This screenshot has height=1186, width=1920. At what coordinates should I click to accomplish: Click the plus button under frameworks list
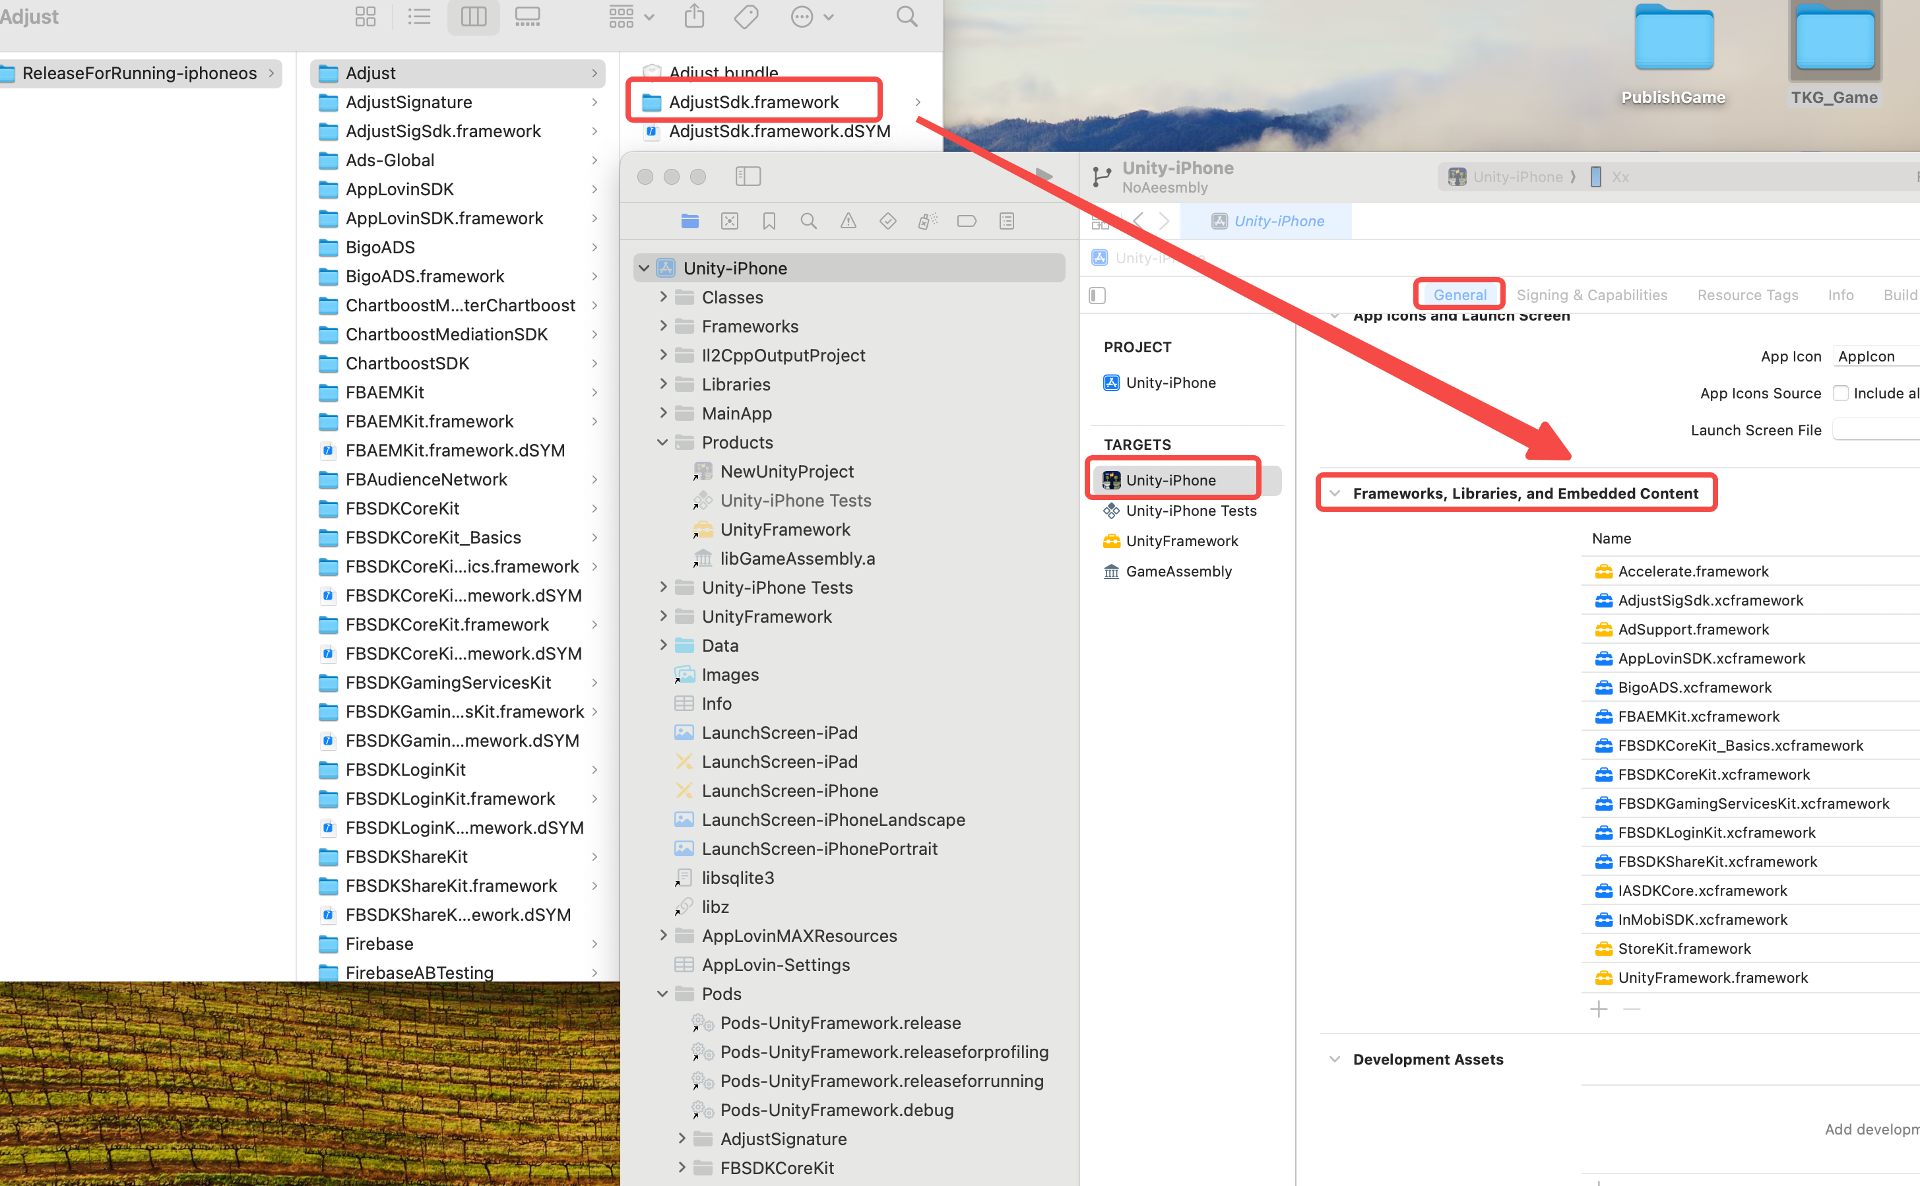(x=1599, y=1009)
